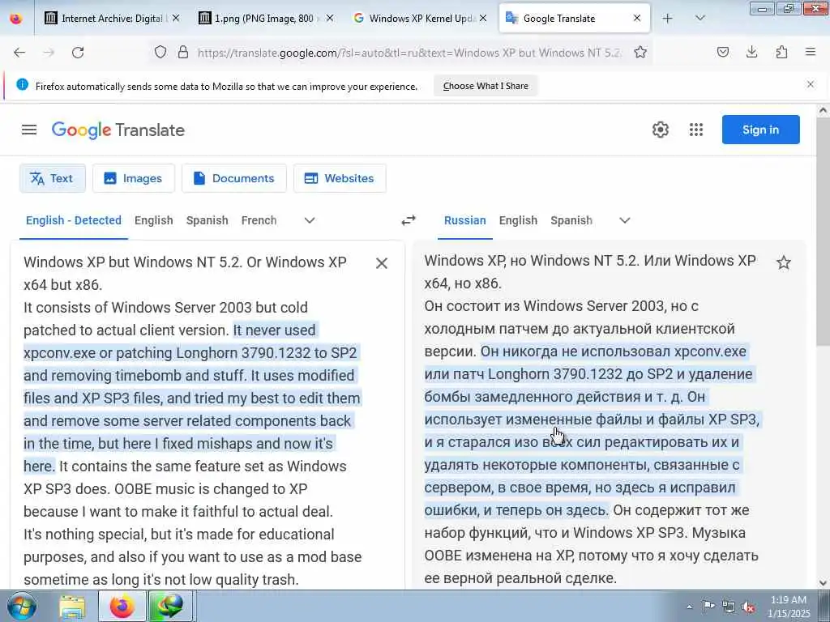The image size is (830, 622).
Task: Click the page vertical scrollbar
Action: pos(823,231)
